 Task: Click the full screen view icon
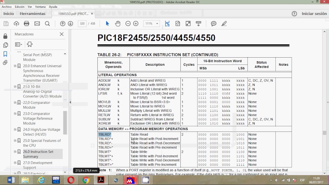click(x=188, y=24)
